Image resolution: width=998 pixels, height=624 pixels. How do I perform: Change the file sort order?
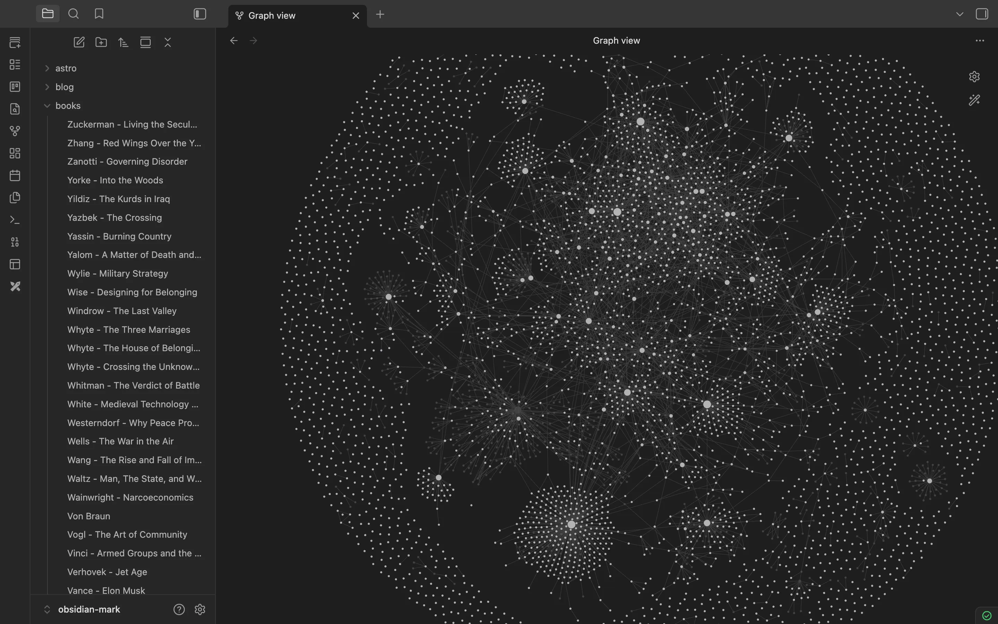tap(123, 42)
